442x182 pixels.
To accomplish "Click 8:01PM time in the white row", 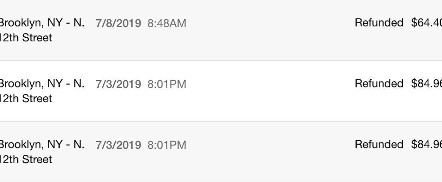I will (x=167, y=84).
